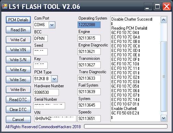Viewport: 173px width, 133px height.
Task: Click the LS1 Flash Tool title bar icon
Action: (x=5, y=6)
